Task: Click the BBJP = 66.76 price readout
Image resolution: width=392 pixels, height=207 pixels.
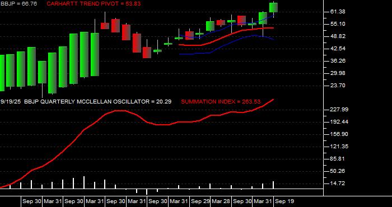Action: coord(18,4)
